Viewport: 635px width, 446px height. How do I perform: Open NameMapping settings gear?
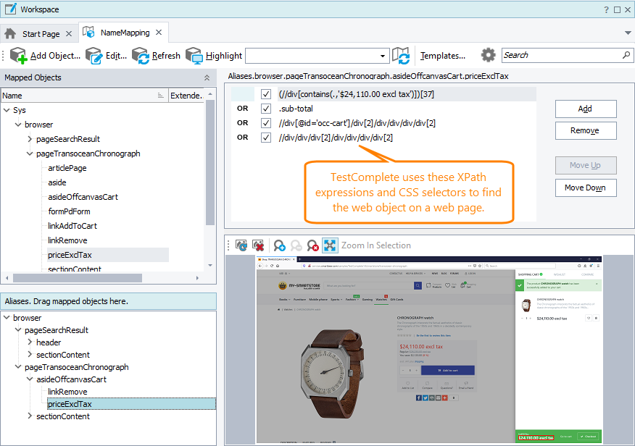489,55
